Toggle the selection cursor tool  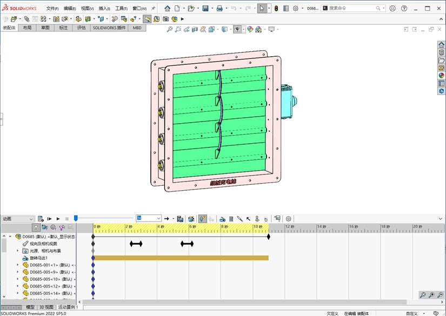pos(262,9)
